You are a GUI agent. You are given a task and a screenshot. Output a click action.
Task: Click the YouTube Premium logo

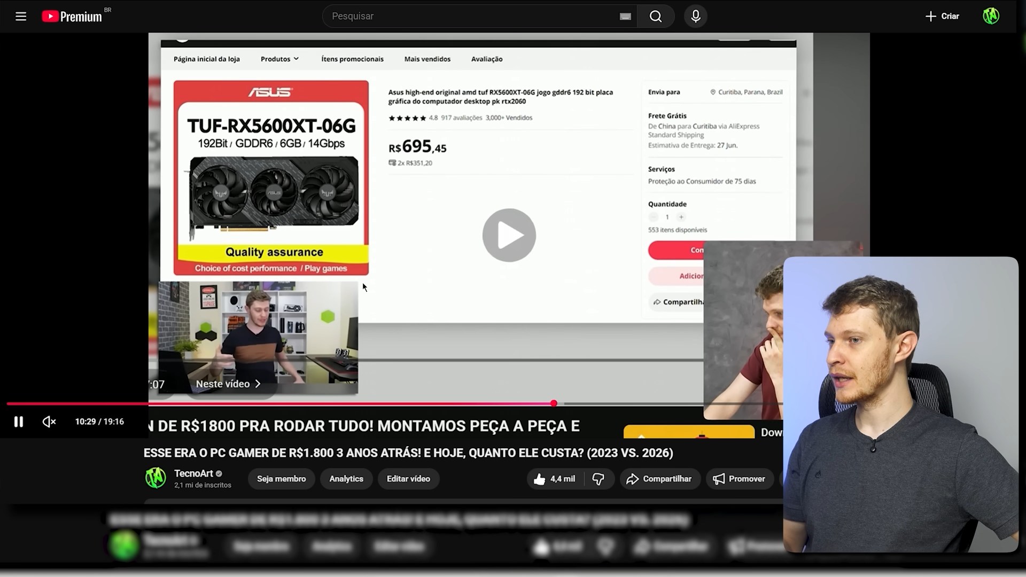click(72, 17)
